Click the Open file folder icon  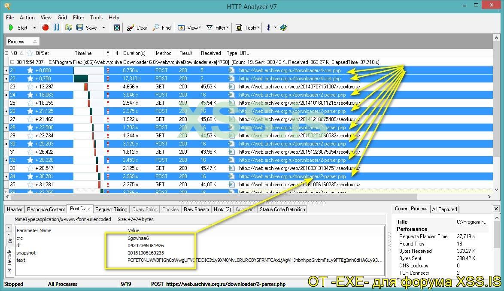point(69,27)
